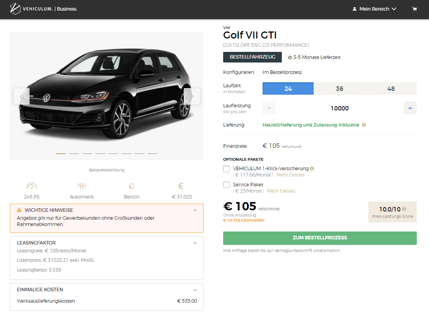The height and width of the screenshot is (318, 429).
Task: Click the Leasingfaktor: 0,338 line
Action: coord(39,270)
